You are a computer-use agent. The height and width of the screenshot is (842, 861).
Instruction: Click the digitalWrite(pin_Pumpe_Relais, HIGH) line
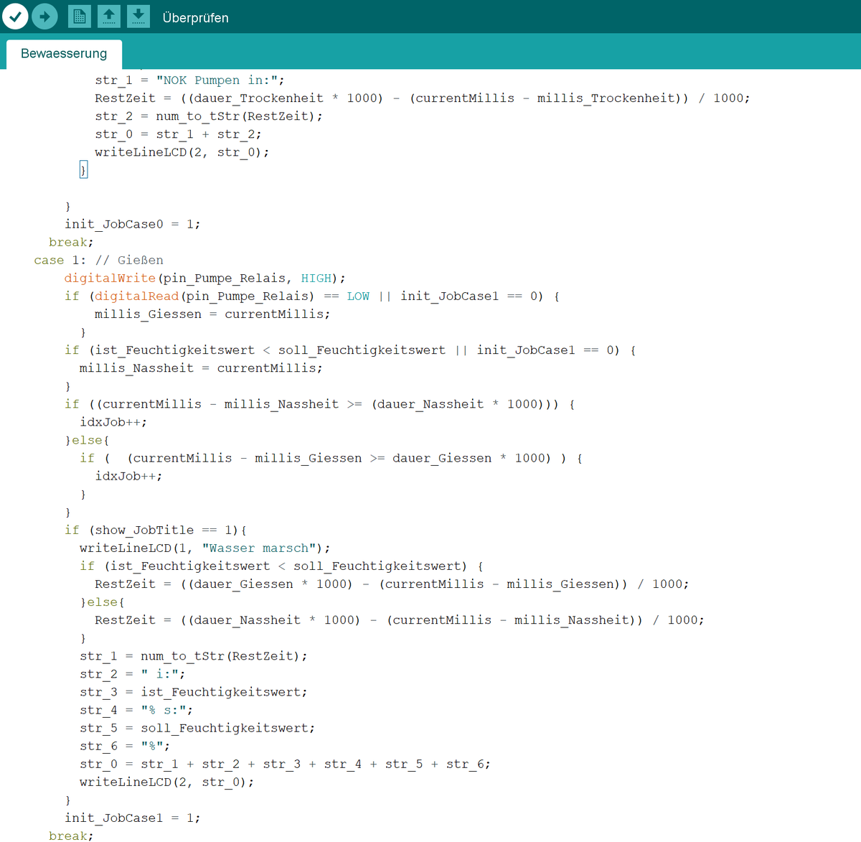click(x=205, y=278)
